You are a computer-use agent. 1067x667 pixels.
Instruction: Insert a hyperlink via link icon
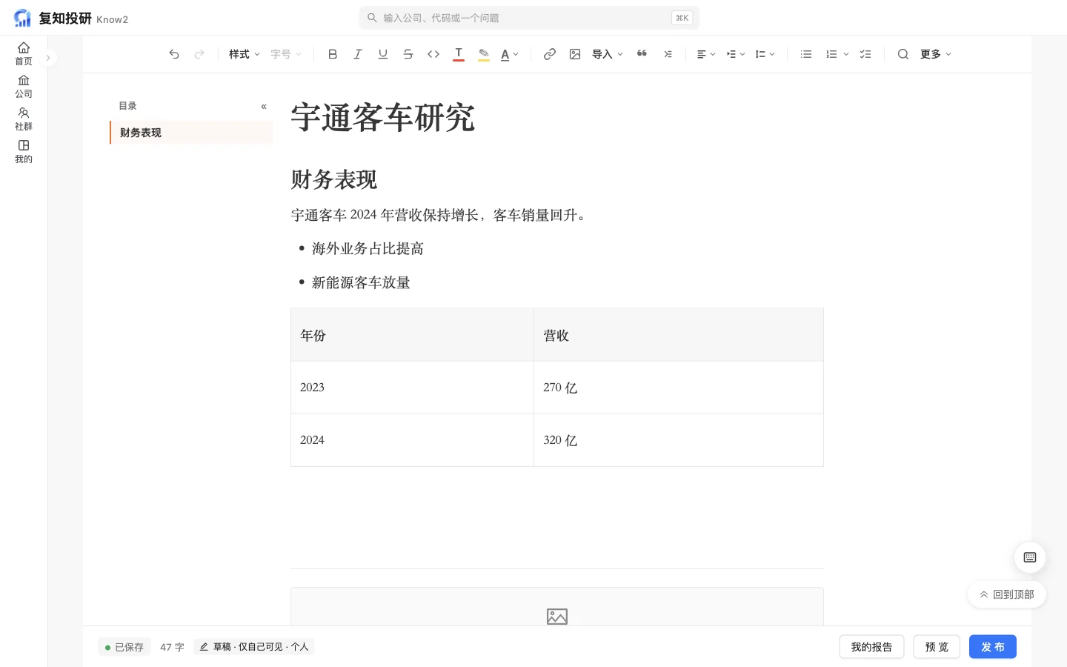pos(550,54)
